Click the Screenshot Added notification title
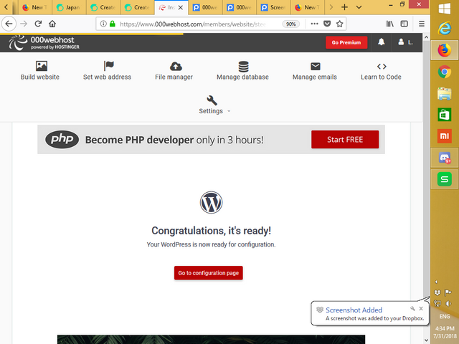The image size is (459, 344). (354, 310)
